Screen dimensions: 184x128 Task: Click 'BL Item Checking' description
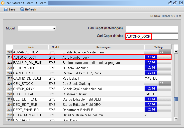[x=75, y=68]
